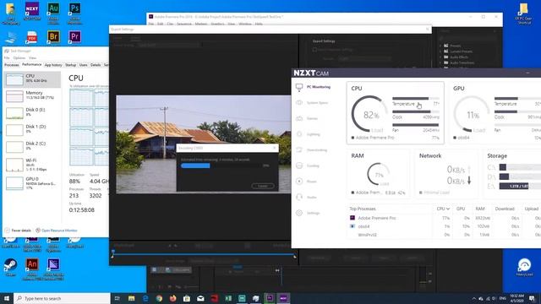
Task: Open the Adobe Photoshop desktop shortcut
Action: (x=75, y=12)
